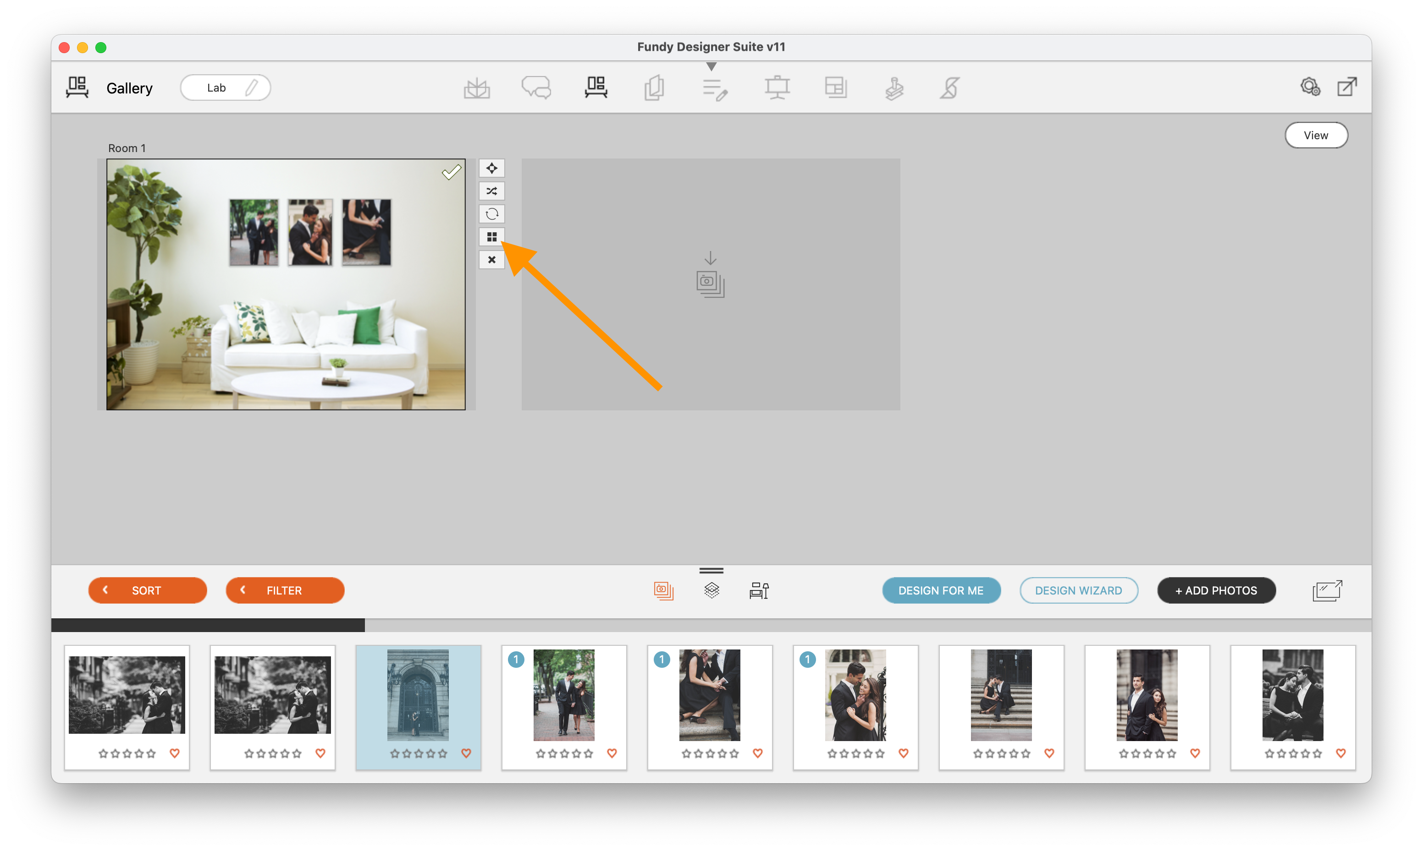The height and width of the screenshot is (851, 1423).
Task: Click DESIGN FOR ME button
Action: (941, 590)
